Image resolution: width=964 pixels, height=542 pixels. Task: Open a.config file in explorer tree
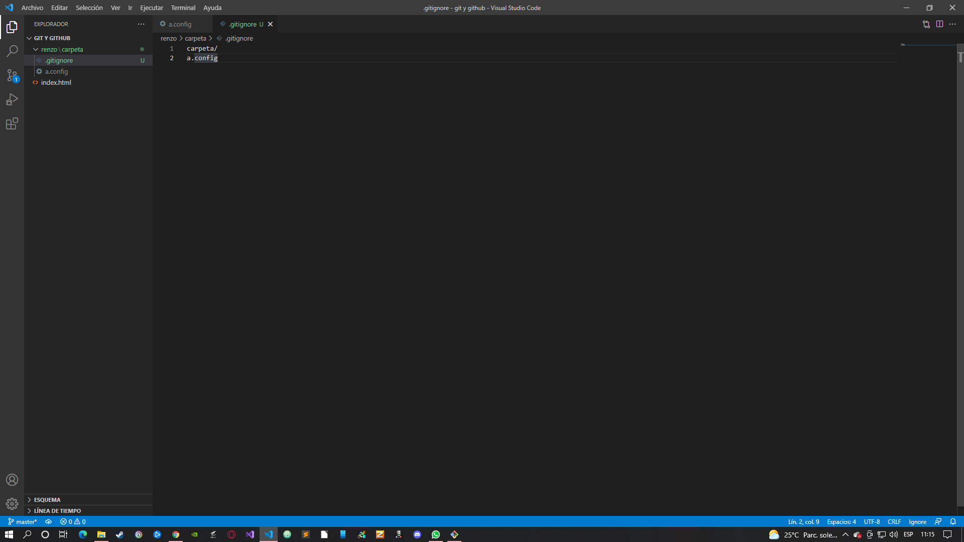tap(88, 71)
